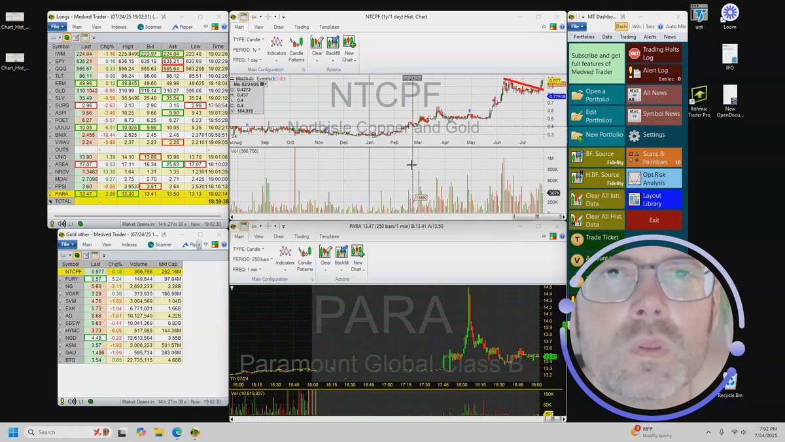Open File dropdown in Longs window
This screenshot has width=785, height=442.
click(x=58, y=27)
